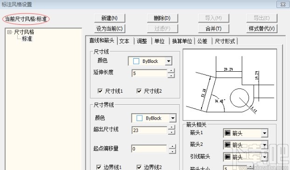
Task: Click the 起点偏移量 input field
Action: click(149, 149)
